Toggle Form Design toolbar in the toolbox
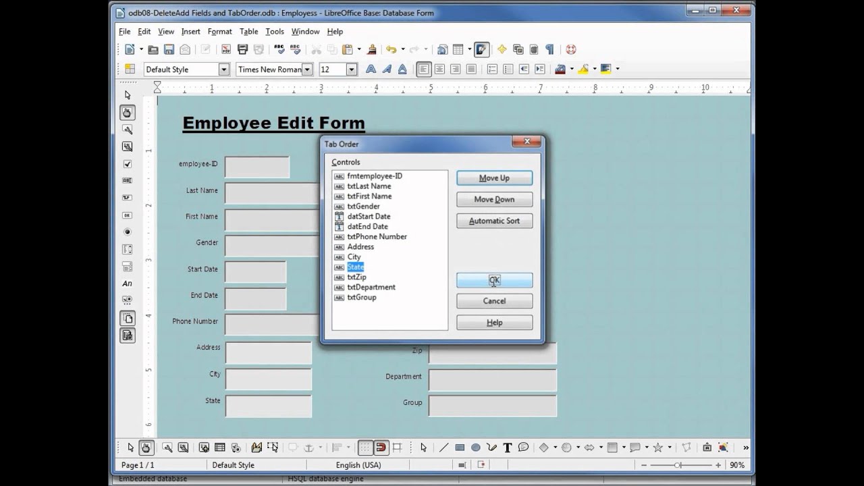Viewport: 864px width, 486px height. [x=127, y=318]
